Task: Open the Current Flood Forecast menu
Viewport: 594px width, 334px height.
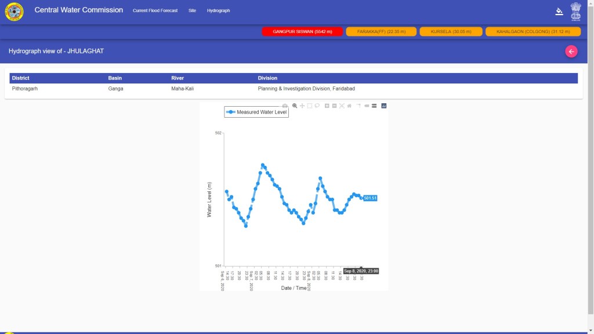Action: pos(155,10)
